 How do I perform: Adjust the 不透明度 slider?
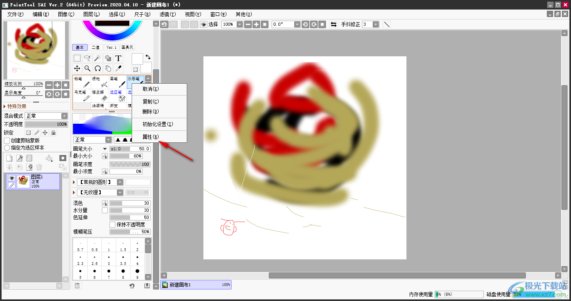[46, 124]
